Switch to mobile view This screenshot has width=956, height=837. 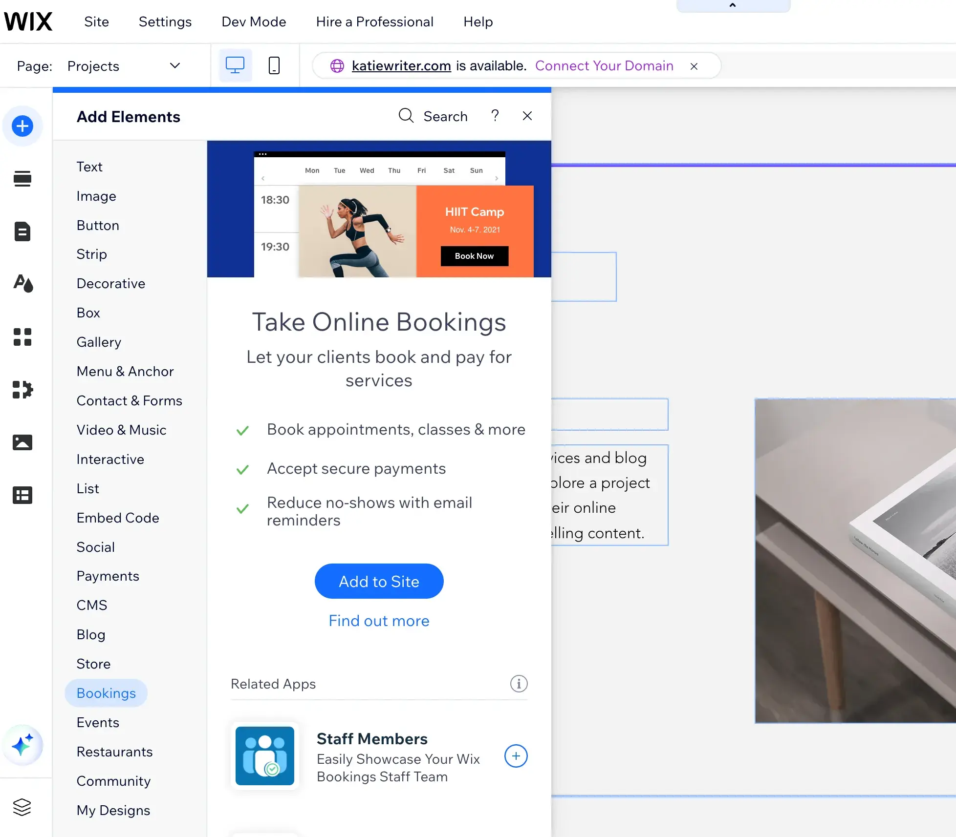274,65
